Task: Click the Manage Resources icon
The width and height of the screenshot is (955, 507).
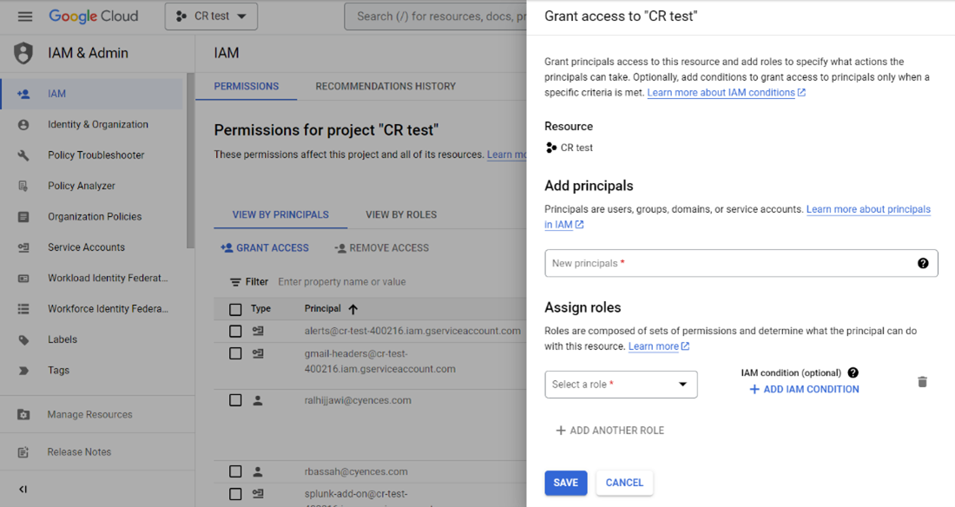Action: (23, 414)
